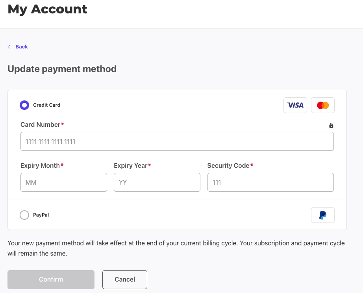The image size is (363, 293).
Task: Click the Back link
Action: click(x=22, y=46)
